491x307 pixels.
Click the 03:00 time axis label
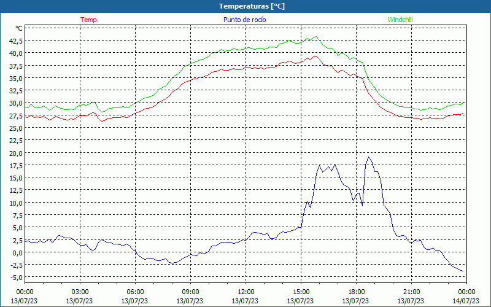pyautogui.click(x=80, y=292)
